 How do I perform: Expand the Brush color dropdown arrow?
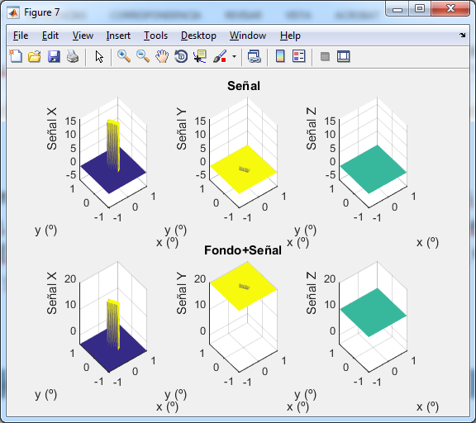pyautogui.click(x=234, y=56)
